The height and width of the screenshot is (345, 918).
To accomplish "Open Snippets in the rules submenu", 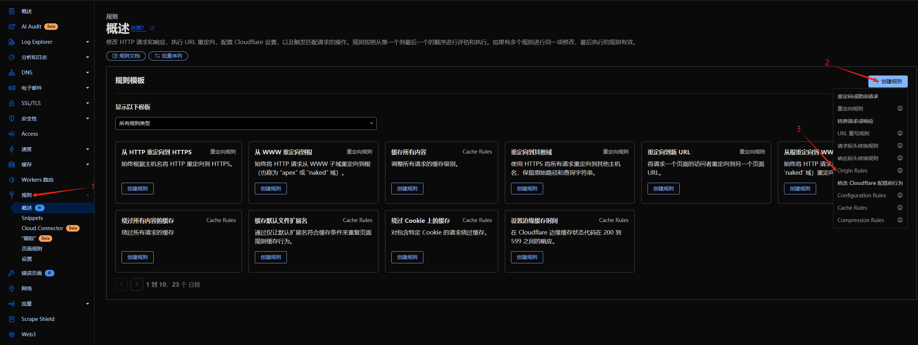I will 32,218.
